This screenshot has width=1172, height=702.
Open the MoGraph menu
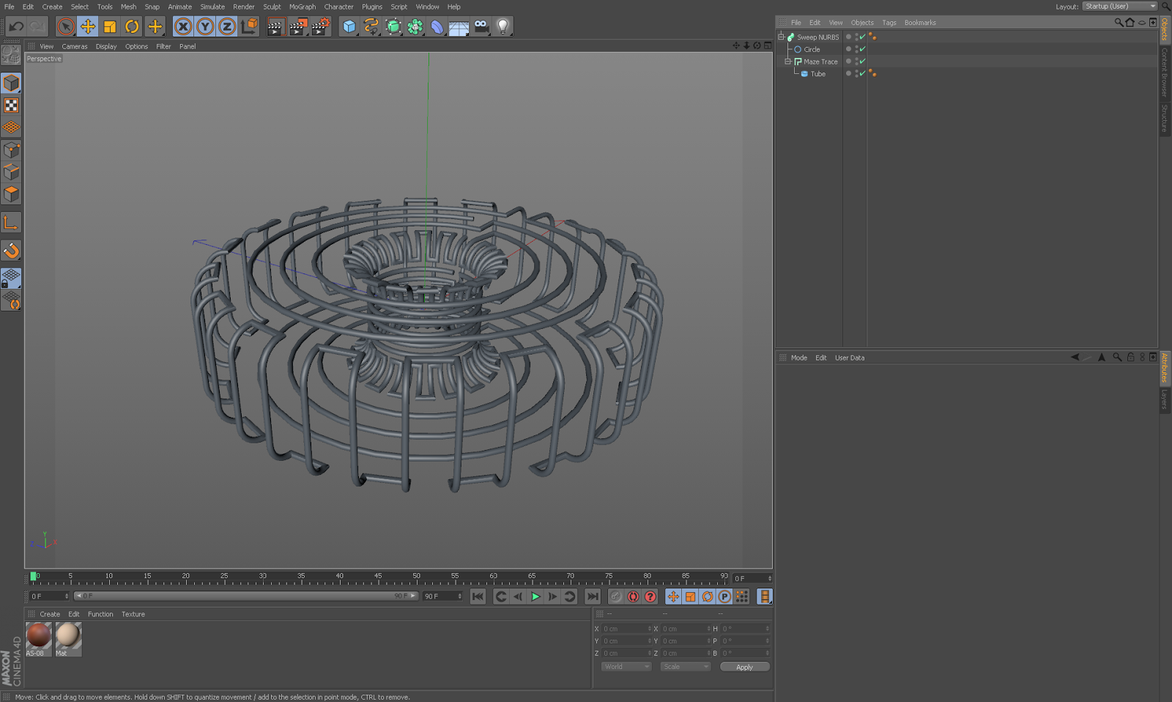302,7
